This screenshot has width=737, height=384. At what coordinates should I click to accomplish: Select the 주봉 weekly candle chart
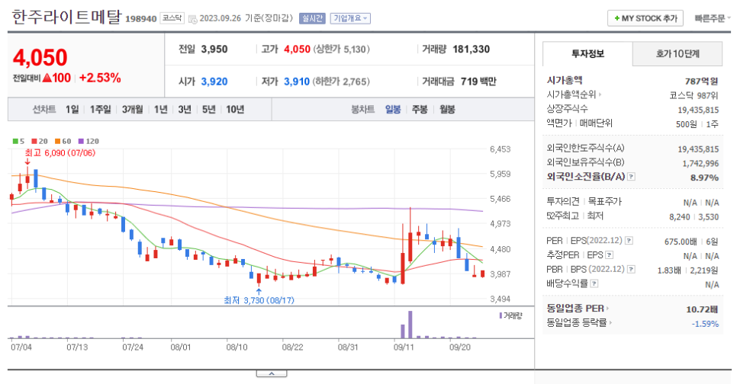coord(420,110)
